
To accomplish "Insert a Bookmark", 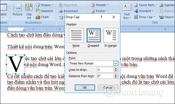I will point(68,11).
